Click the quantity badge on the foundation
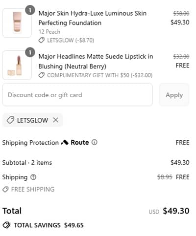This screenshot has height=236, width=196. tap(30, 10)
